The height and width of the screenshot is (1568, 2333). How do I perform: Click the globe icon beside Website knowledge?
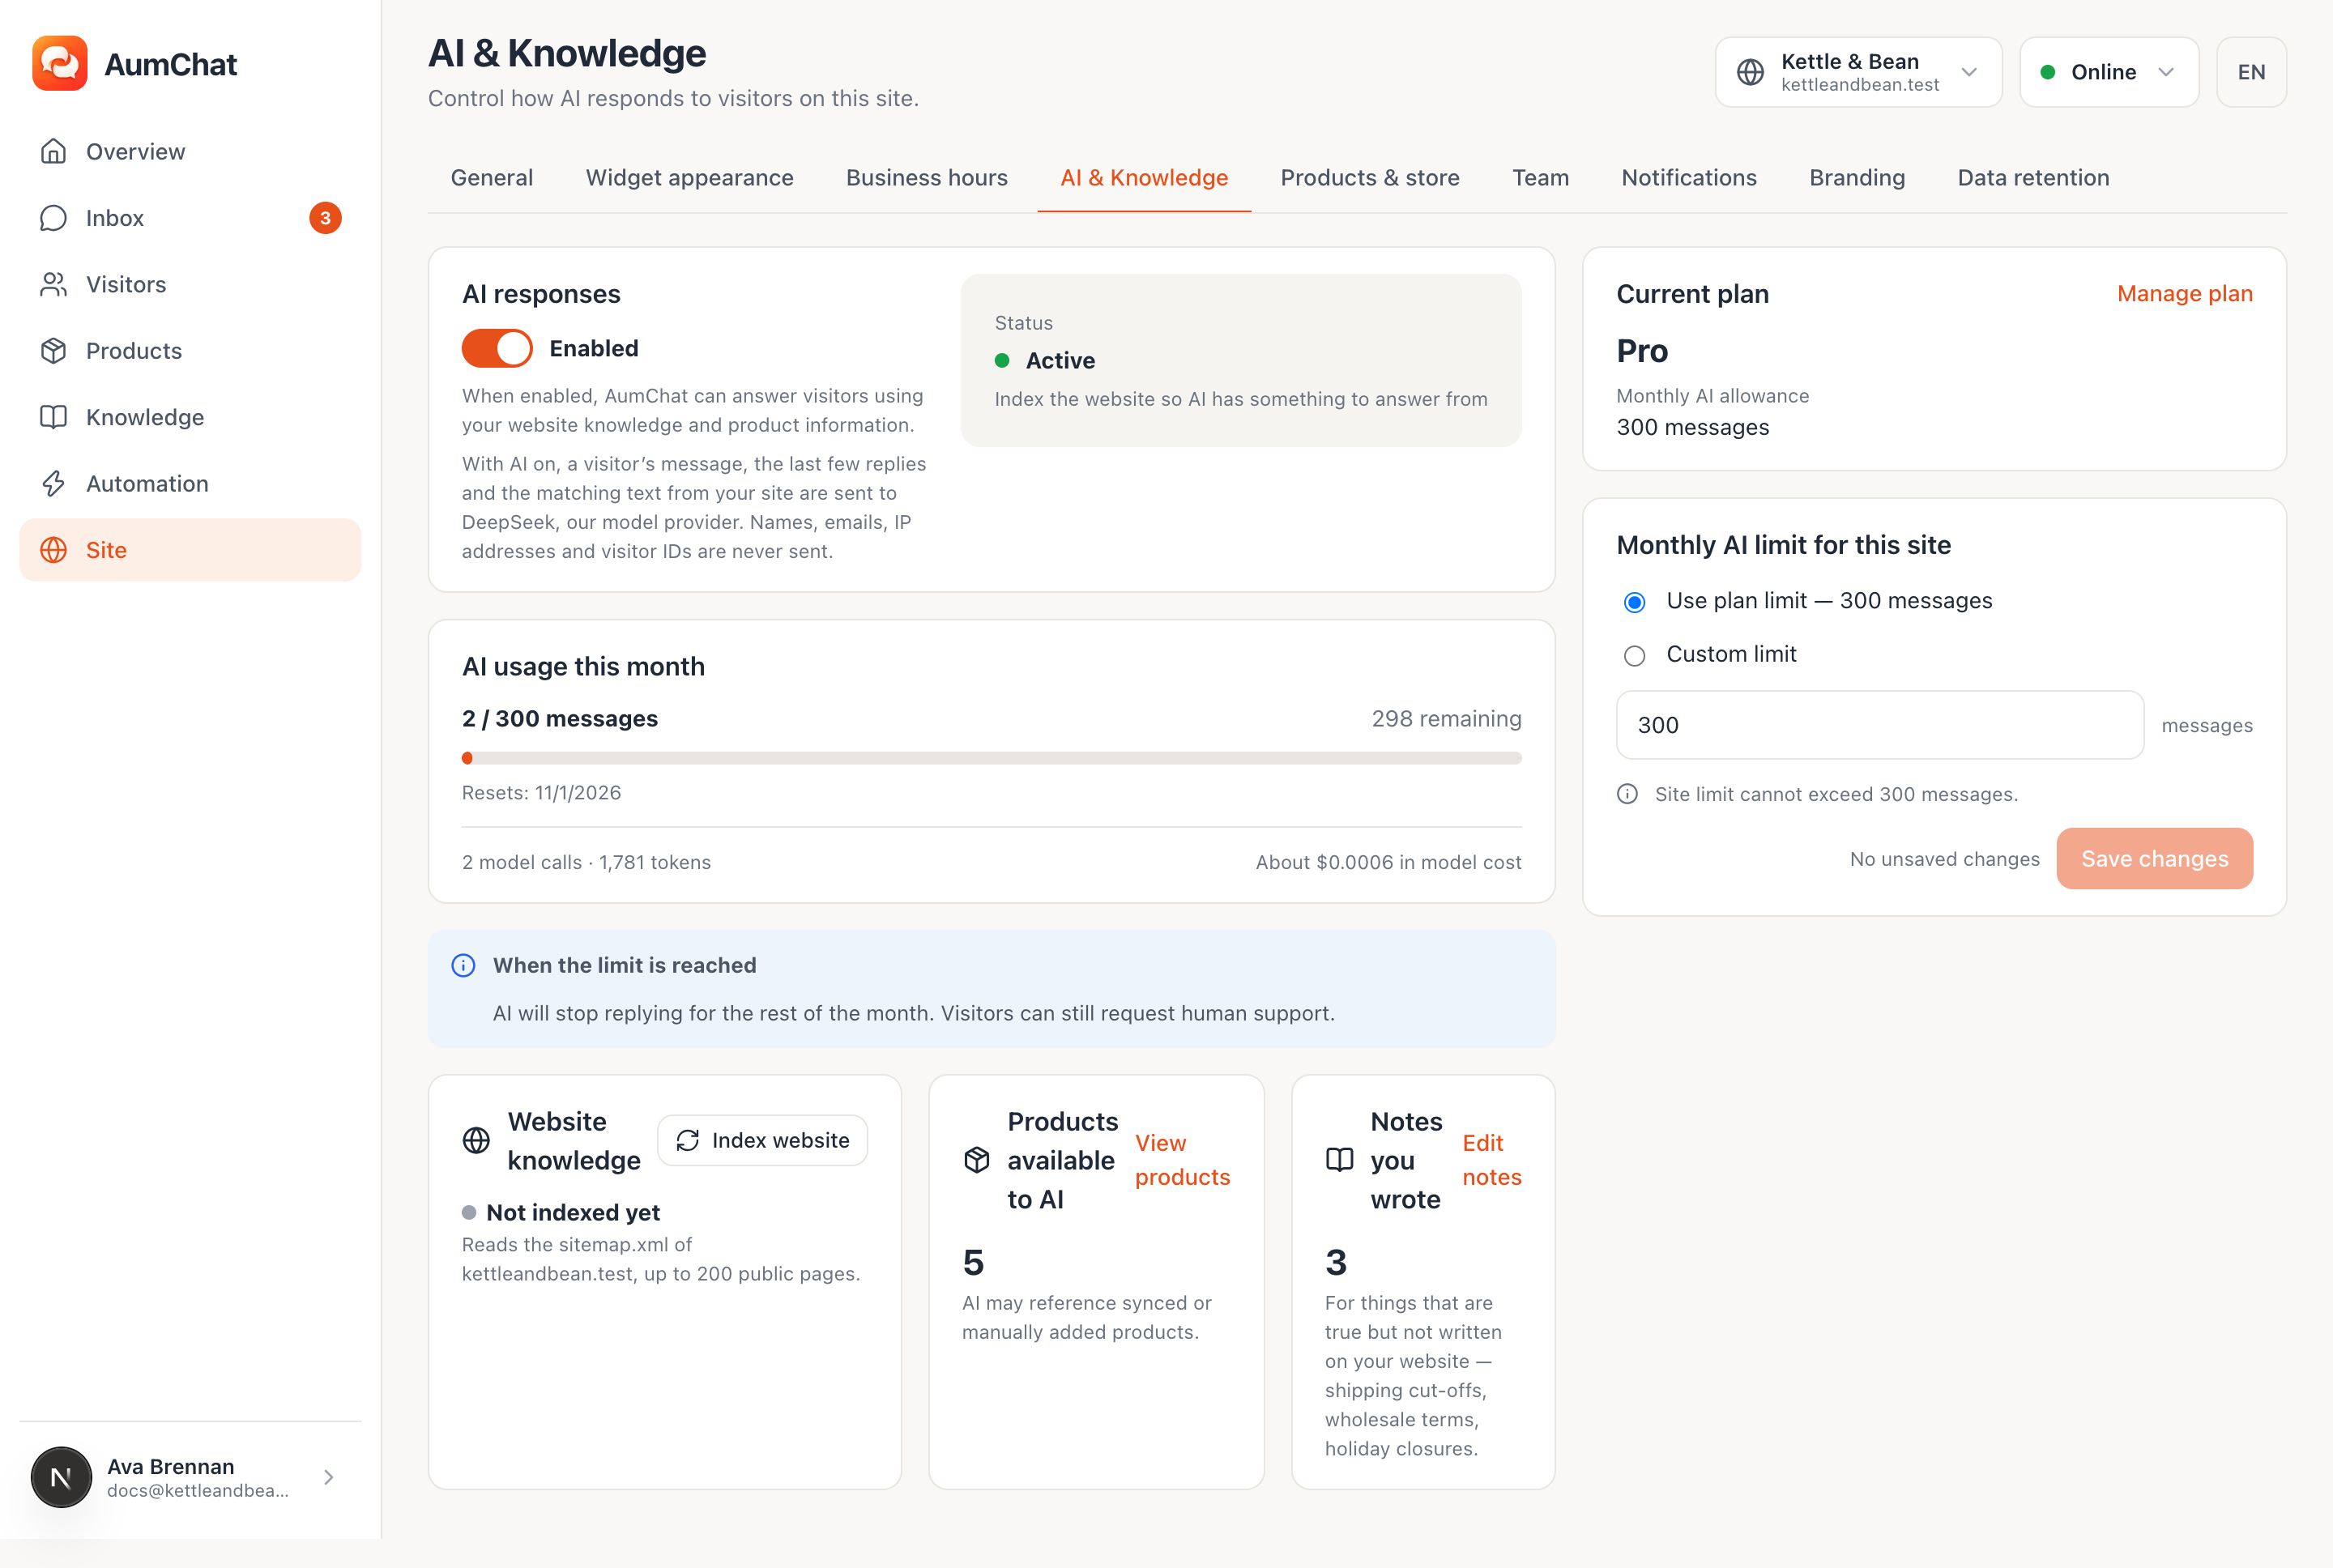pos(476,1140)
